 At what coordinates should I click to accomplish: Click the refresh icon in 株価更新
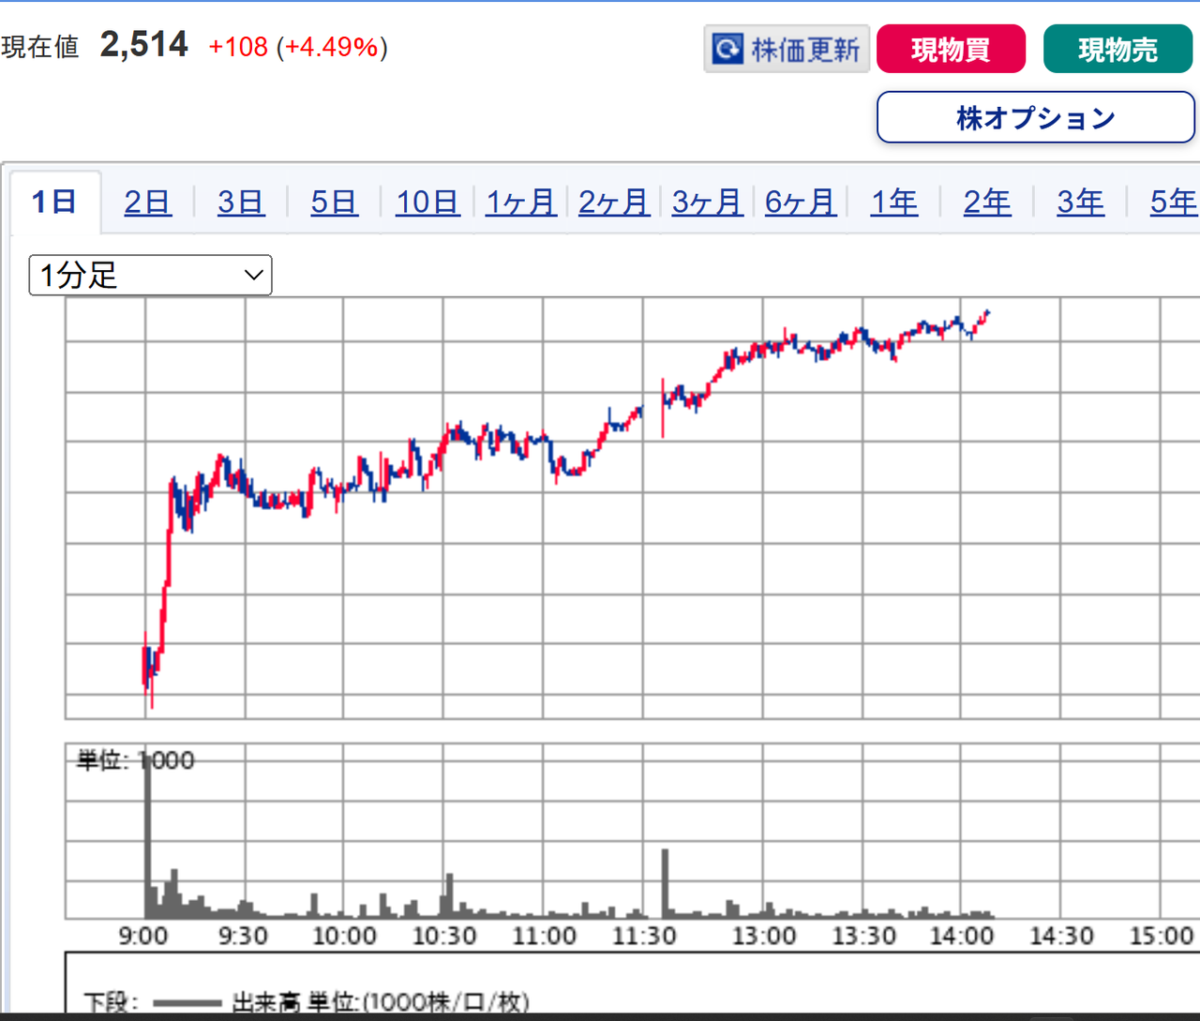pyautogui.click(x=727, y=49)
